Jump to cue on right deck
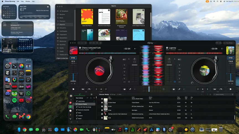This screenshot has width=239, height=134. click(x=221, y=89)
